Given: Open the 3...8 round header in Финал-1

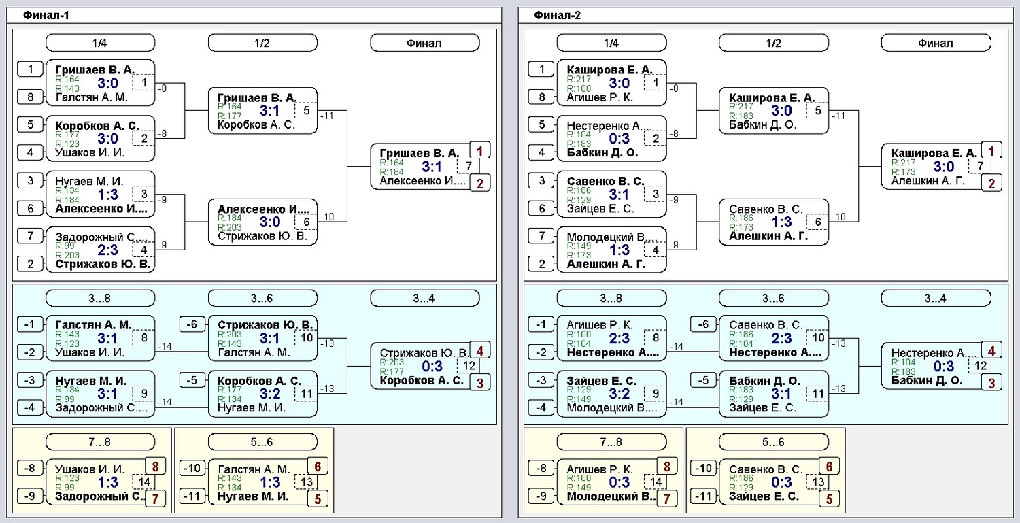Looking at the screenshot, I should pyautogui.click(x=100, y=298).
